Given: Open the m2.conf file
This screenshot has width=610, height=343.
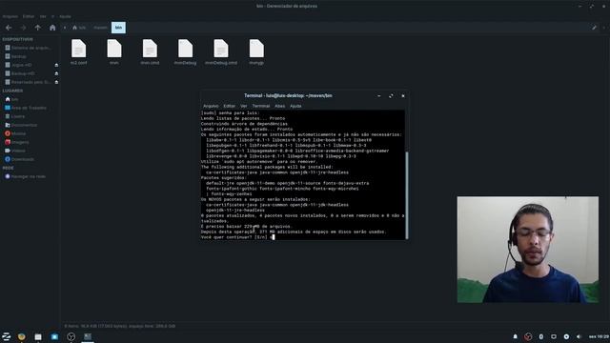Looking at the screenshot, I should 78,52.
